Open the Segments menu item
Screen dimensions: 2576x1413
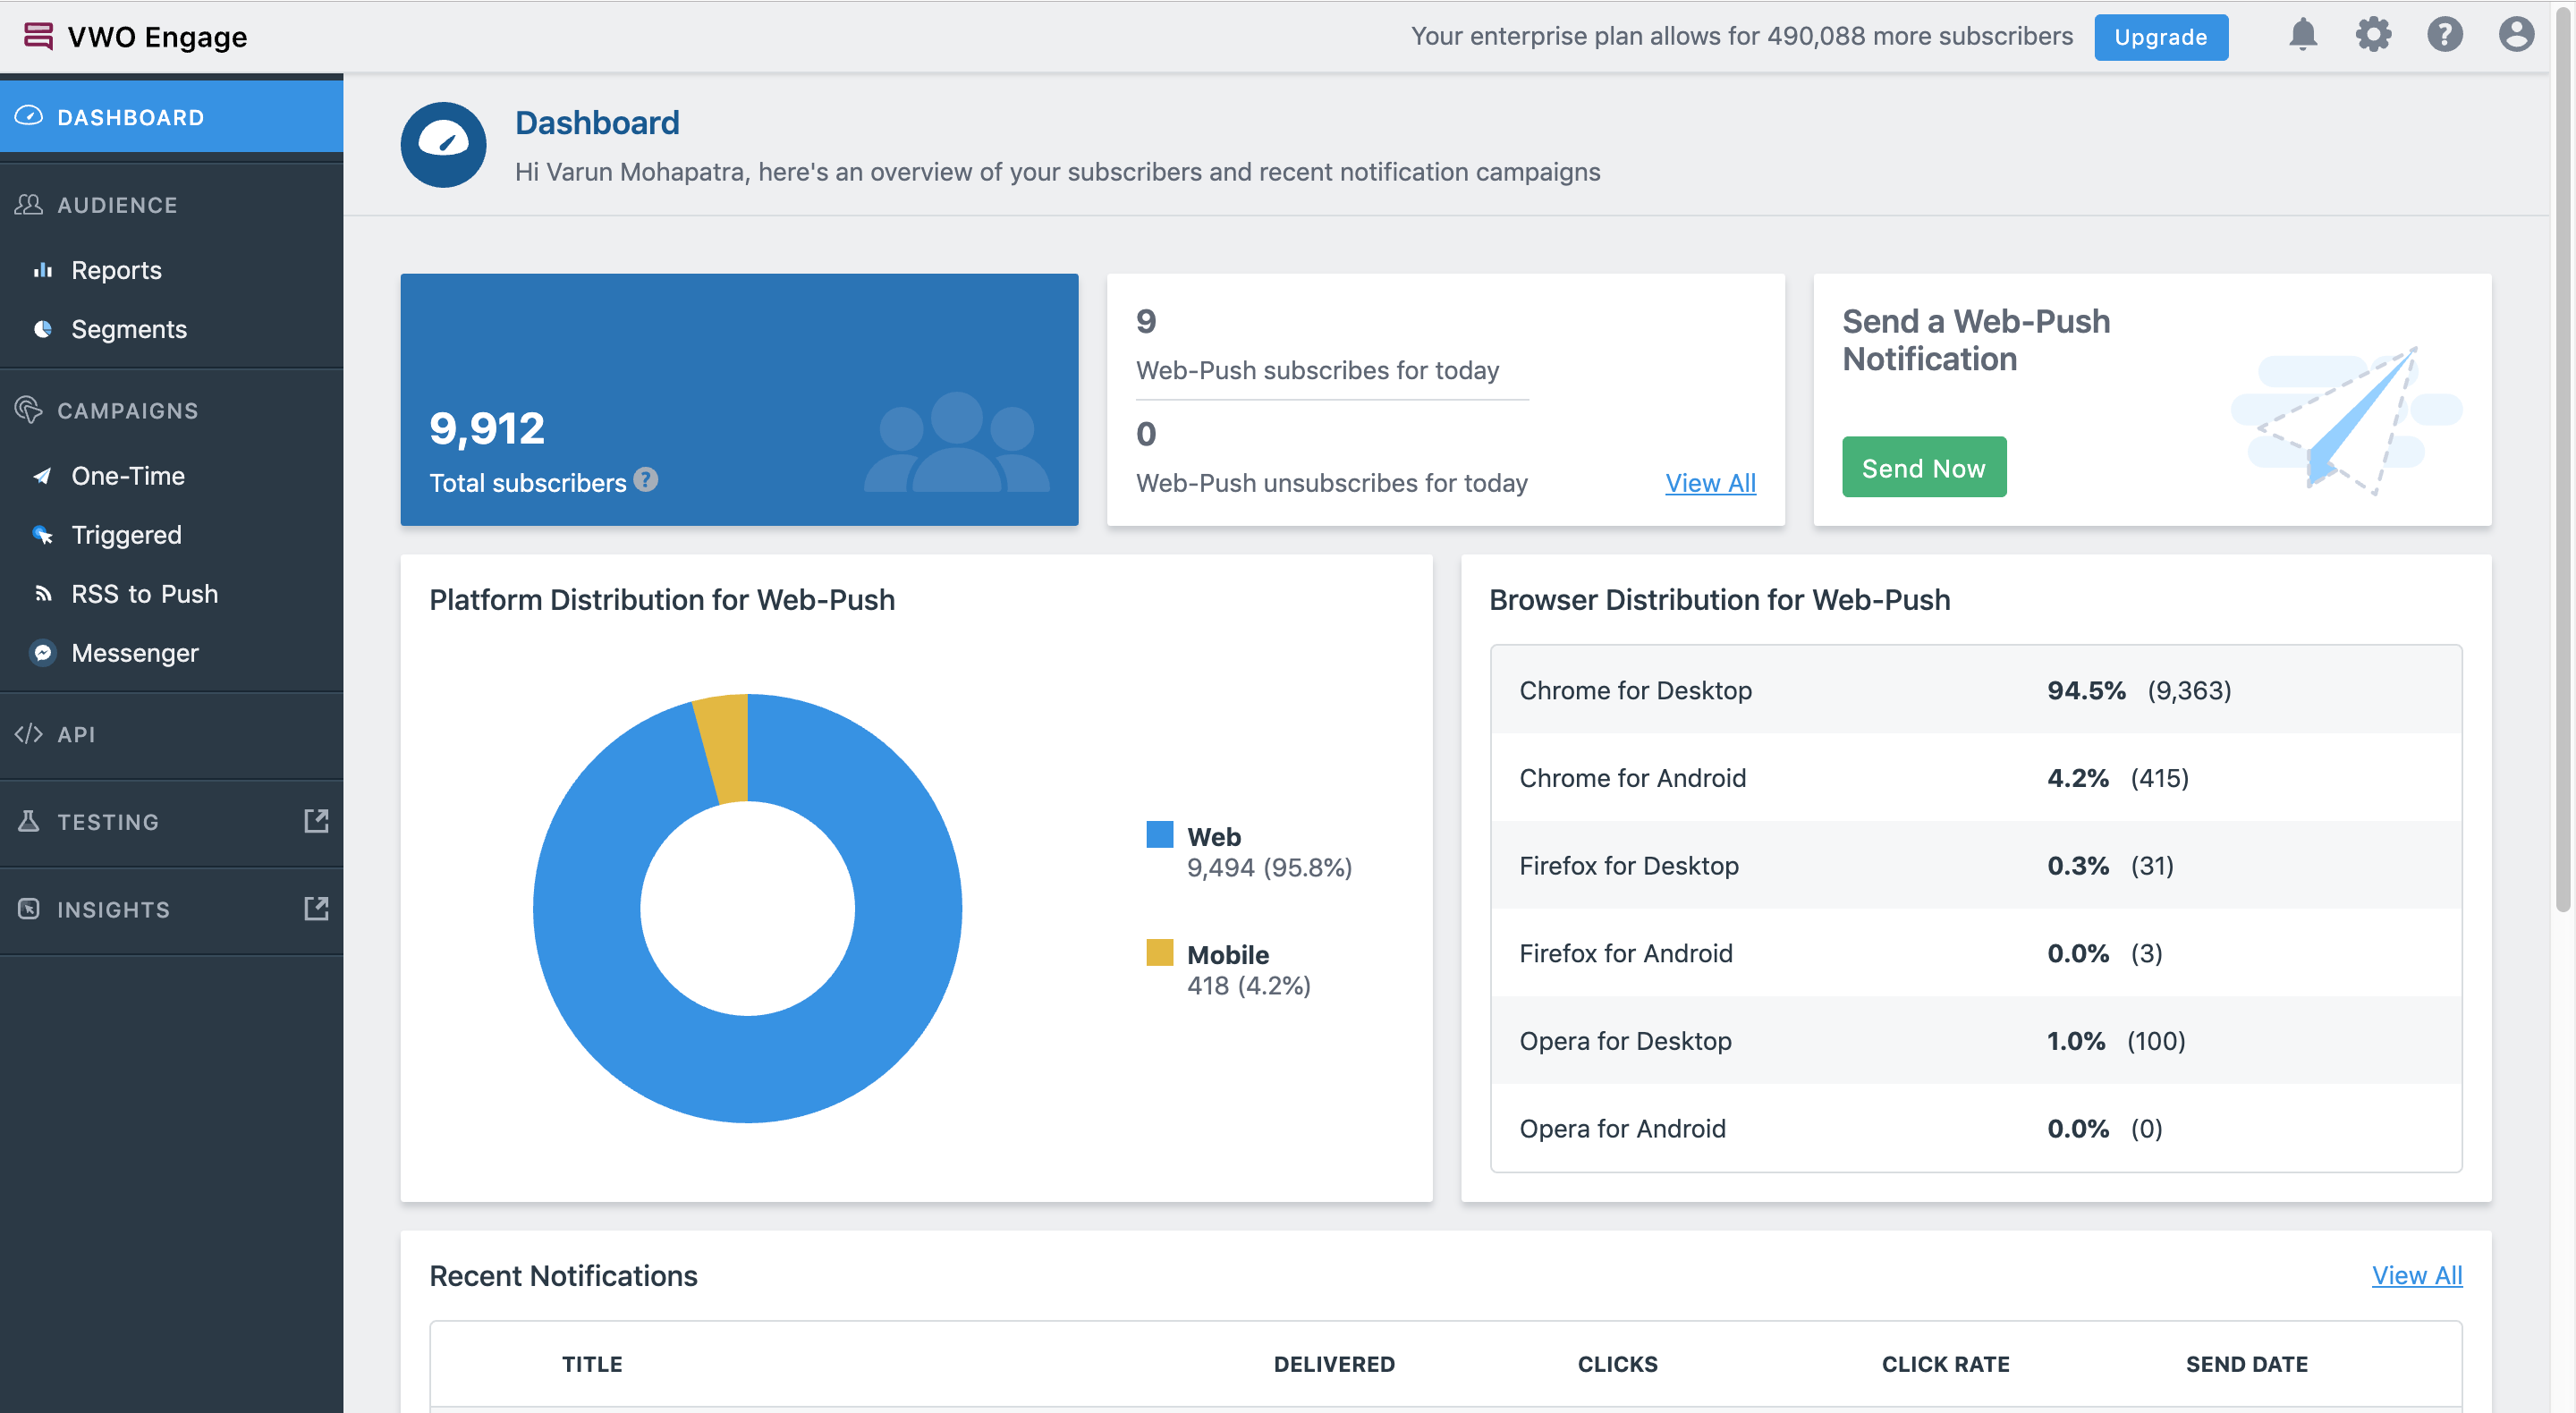pos(128,329)
